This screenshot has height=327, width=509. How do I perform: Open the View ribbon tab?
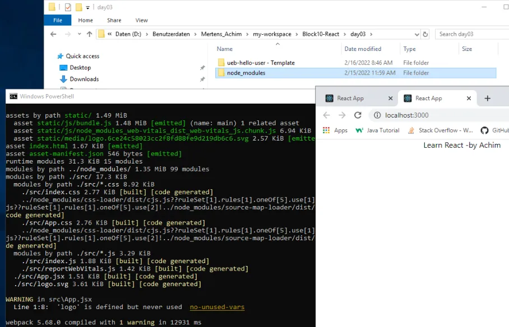point(141,20)
